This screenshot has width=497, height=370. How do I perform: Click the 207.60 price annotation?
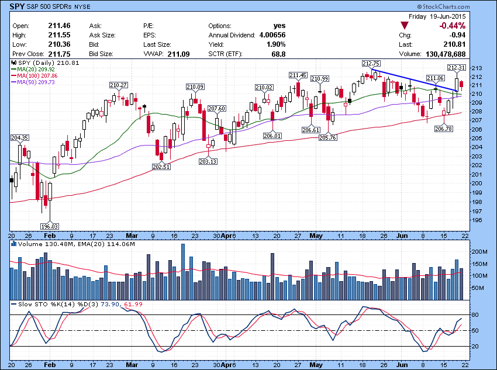[x=216, y=108]
